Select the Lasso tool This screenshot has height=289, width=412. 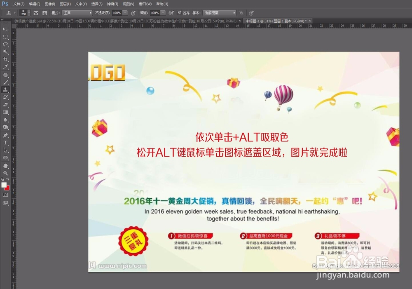pos(5,44)
